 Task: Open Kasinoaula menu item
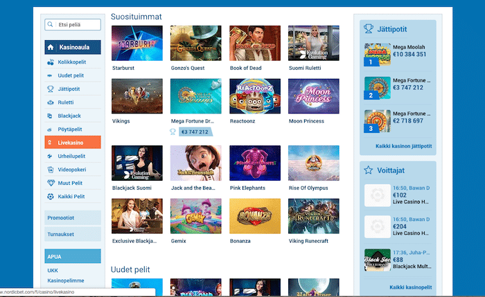(73, 47)
